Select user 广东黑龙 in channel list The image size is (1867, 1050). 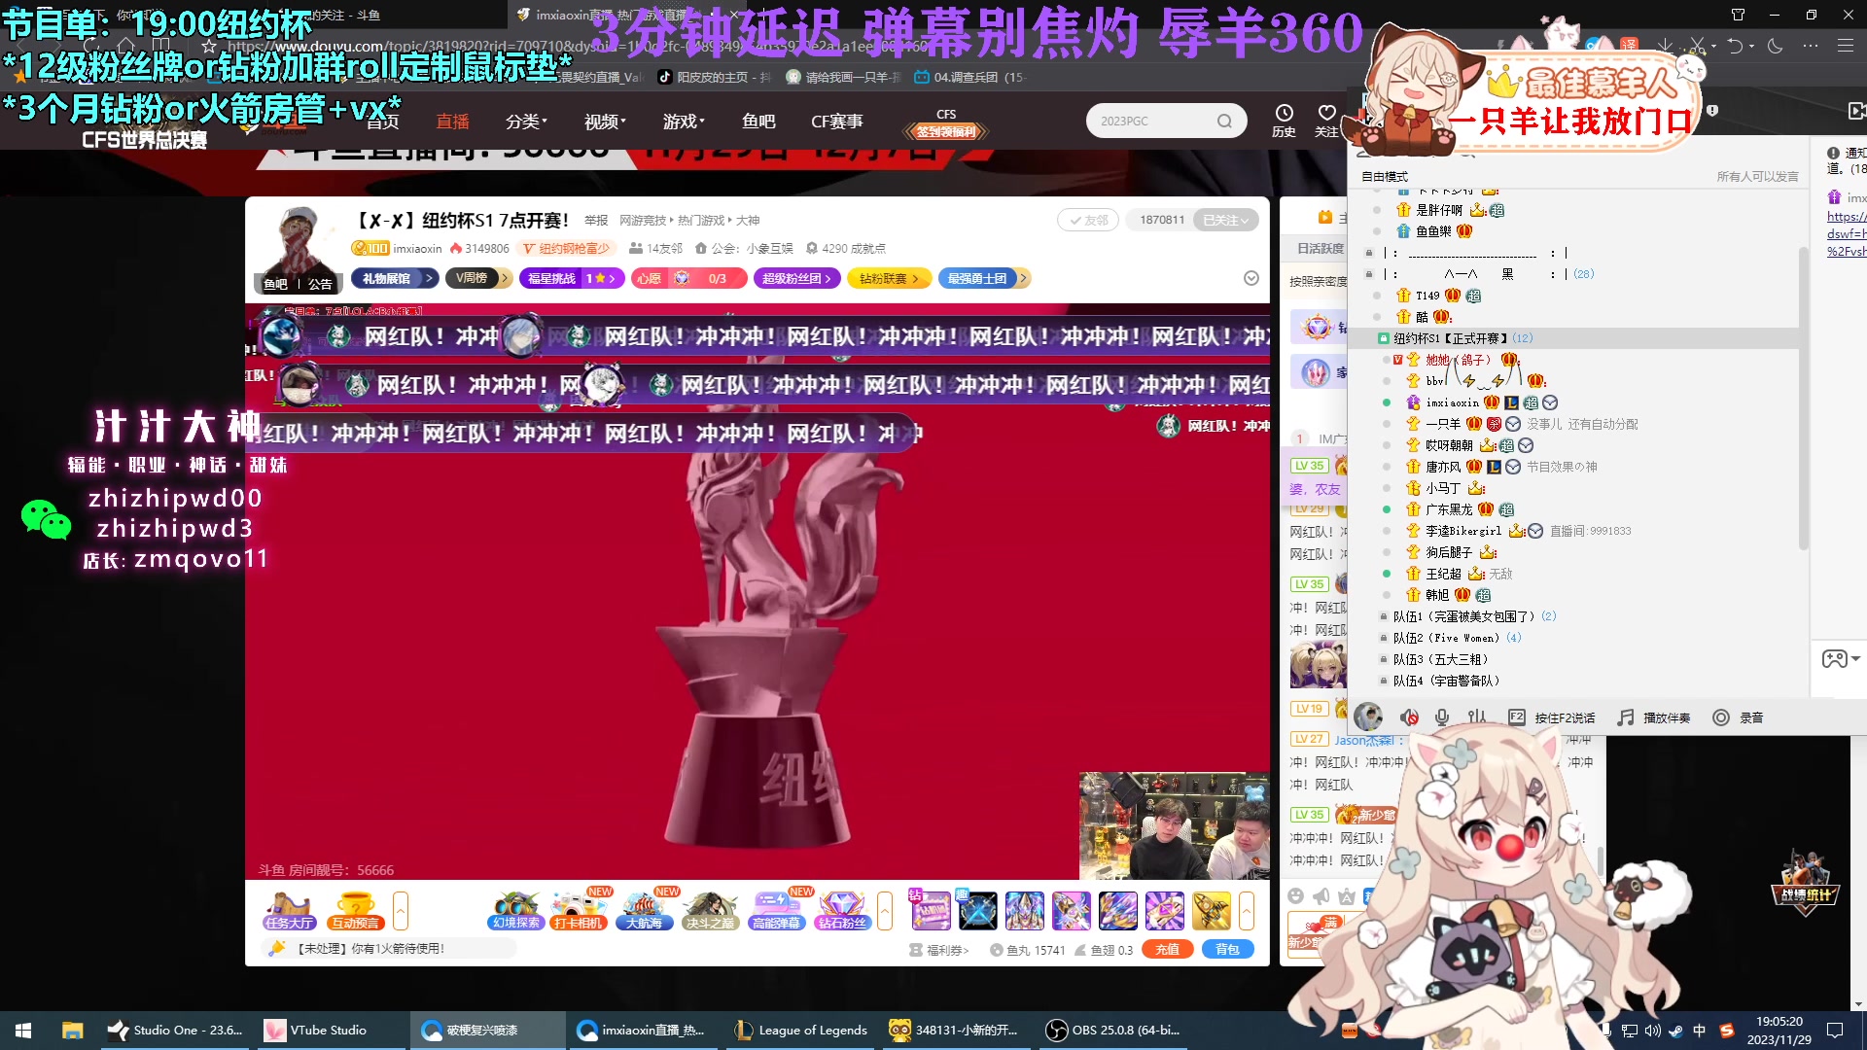point(1449,509)
